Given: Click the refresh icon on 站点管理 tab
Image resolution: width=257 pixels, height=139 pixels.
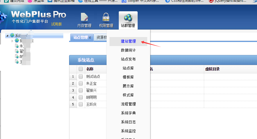Looking at the screenshot, I should click(x=90, y=38).
